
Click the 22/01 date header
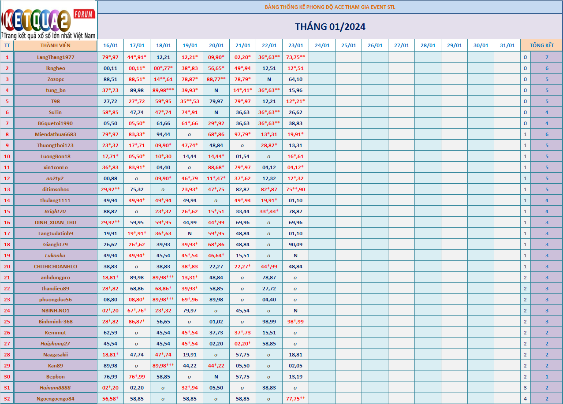pyautogui.click(x=269, y=45)
